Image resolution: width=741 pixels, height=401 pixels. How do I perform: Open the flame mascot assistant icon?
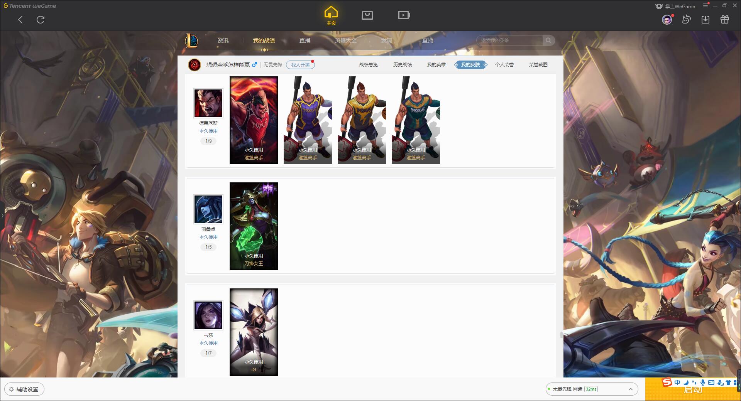(x=686, y=19)
